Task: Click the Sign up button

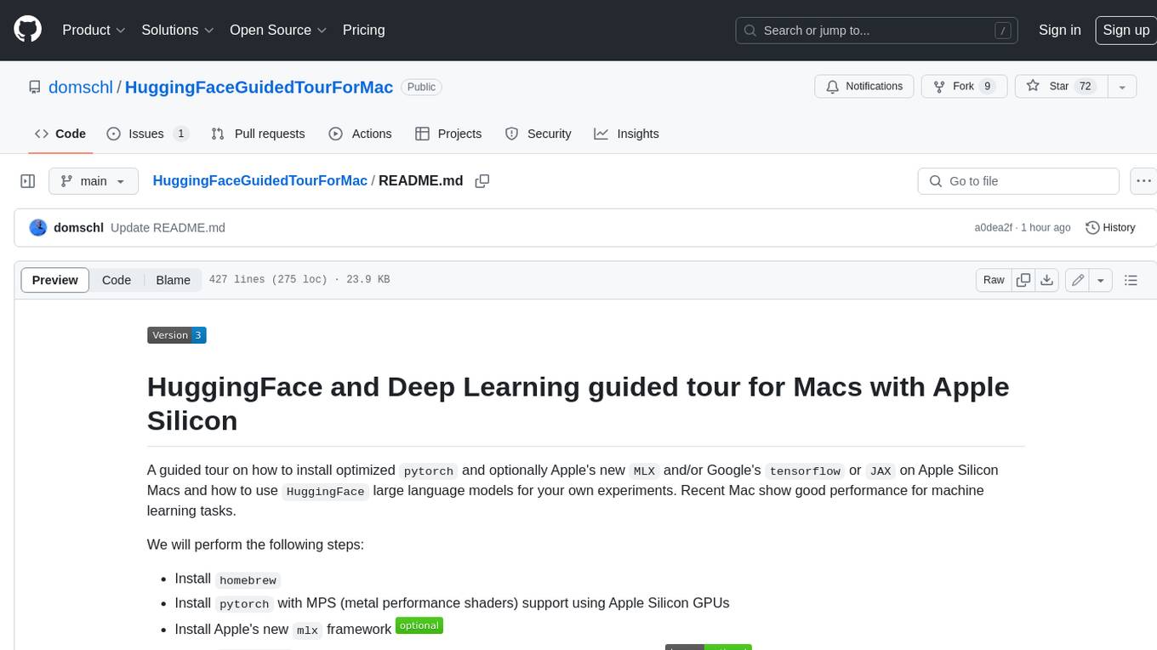Action: point(1126,30)
